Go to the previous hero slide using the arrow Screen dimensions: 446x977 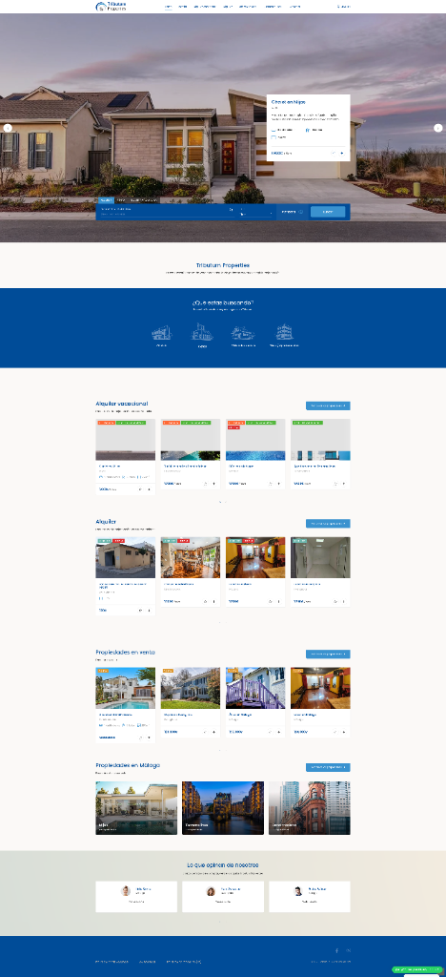click(x=8, y=128)
